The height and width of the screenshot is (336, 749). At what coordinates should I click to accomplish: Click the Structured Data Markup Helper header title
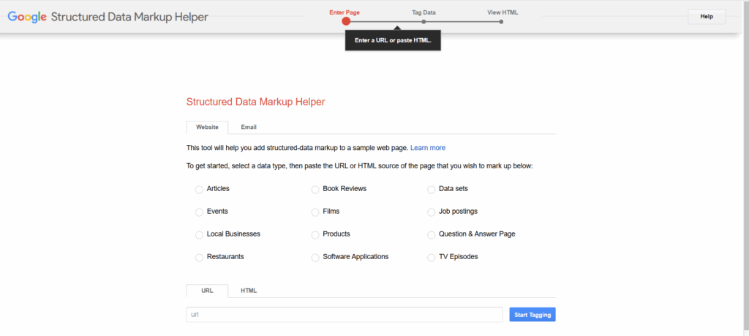pyautogui.click(x=129, y=18)
